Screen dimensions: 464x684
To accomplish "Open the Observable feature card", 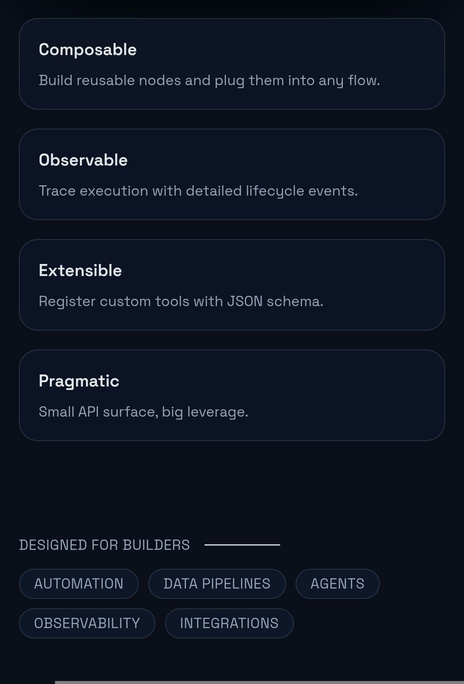I will click(232, 174).
